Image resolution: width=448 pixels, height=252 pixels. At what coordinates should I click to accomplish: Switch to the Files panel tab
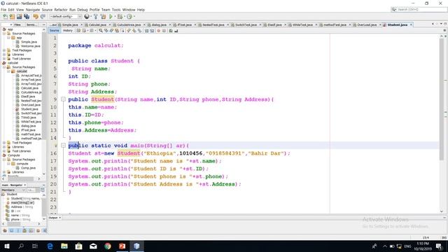pyautogui.click(x=17, y=25)
